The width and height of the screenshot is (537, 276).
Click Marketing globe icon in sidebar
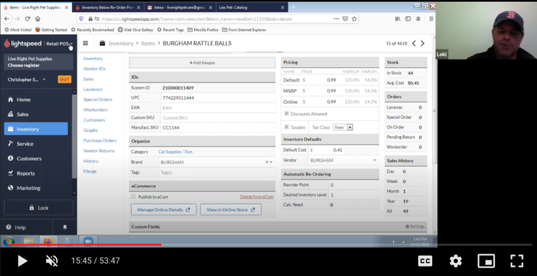pyautogui.click(x=10, y=188)
